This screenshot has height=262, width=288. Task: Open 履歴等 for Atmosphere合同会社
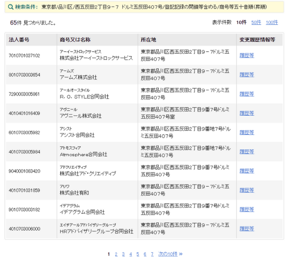[x=246, y=152]
